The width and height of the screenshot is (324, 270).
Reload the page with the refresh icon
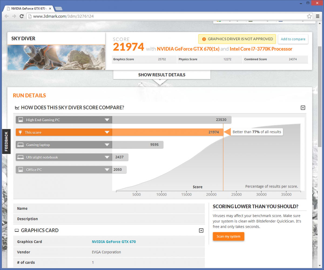tap(22, 16)
